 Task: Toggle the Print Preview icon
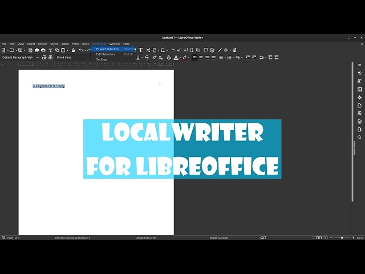[x=43, y=50]
